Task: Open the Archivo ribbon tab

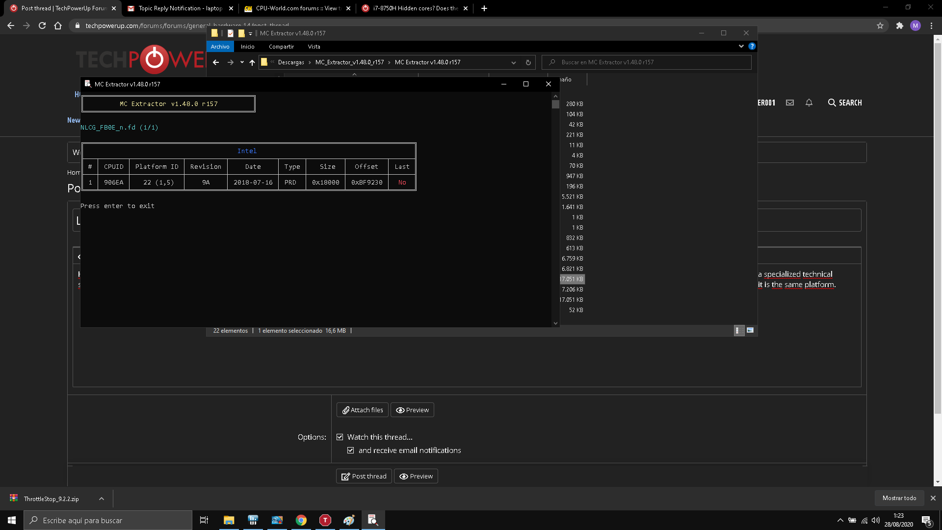Action: [x=220, y=47]
